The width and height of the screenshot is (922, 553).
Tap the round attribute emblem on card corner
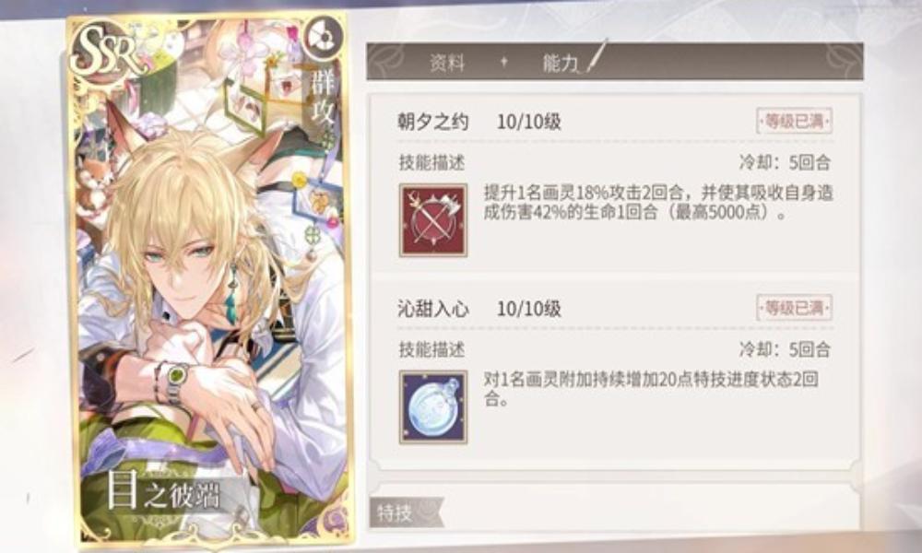323,38
